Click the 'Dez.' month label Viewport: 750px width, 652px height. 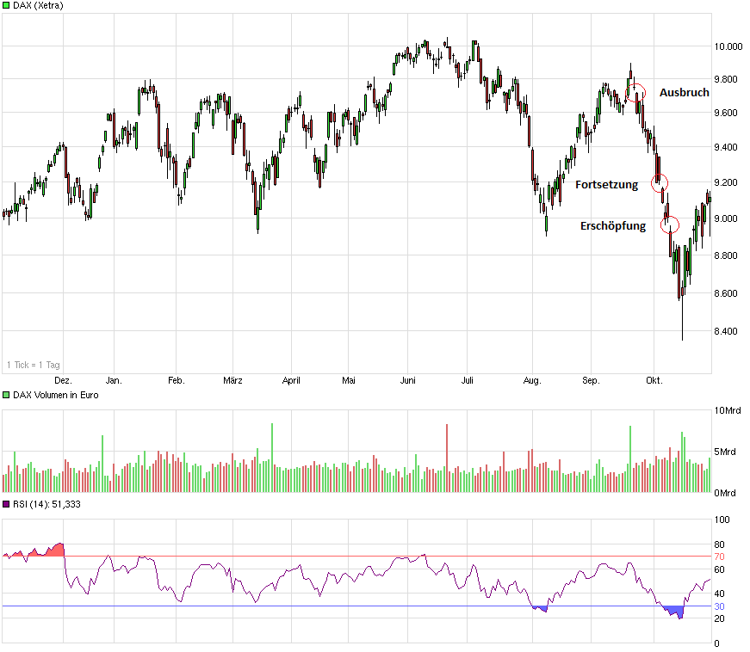click(x=63, y=381)
